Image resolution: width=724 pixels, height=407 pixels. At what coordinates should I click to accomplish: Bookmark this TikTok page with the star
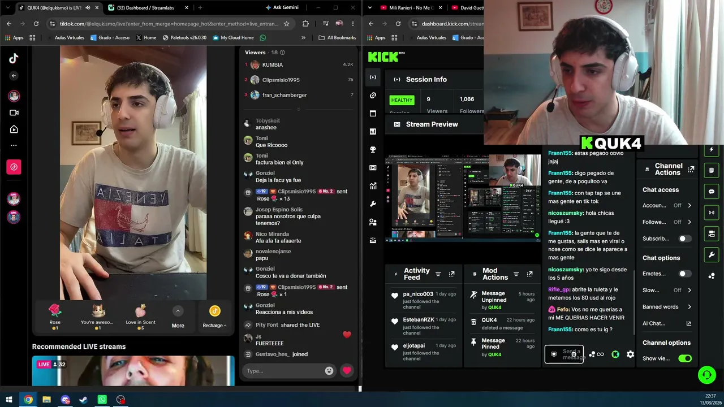tap(287, 24)
